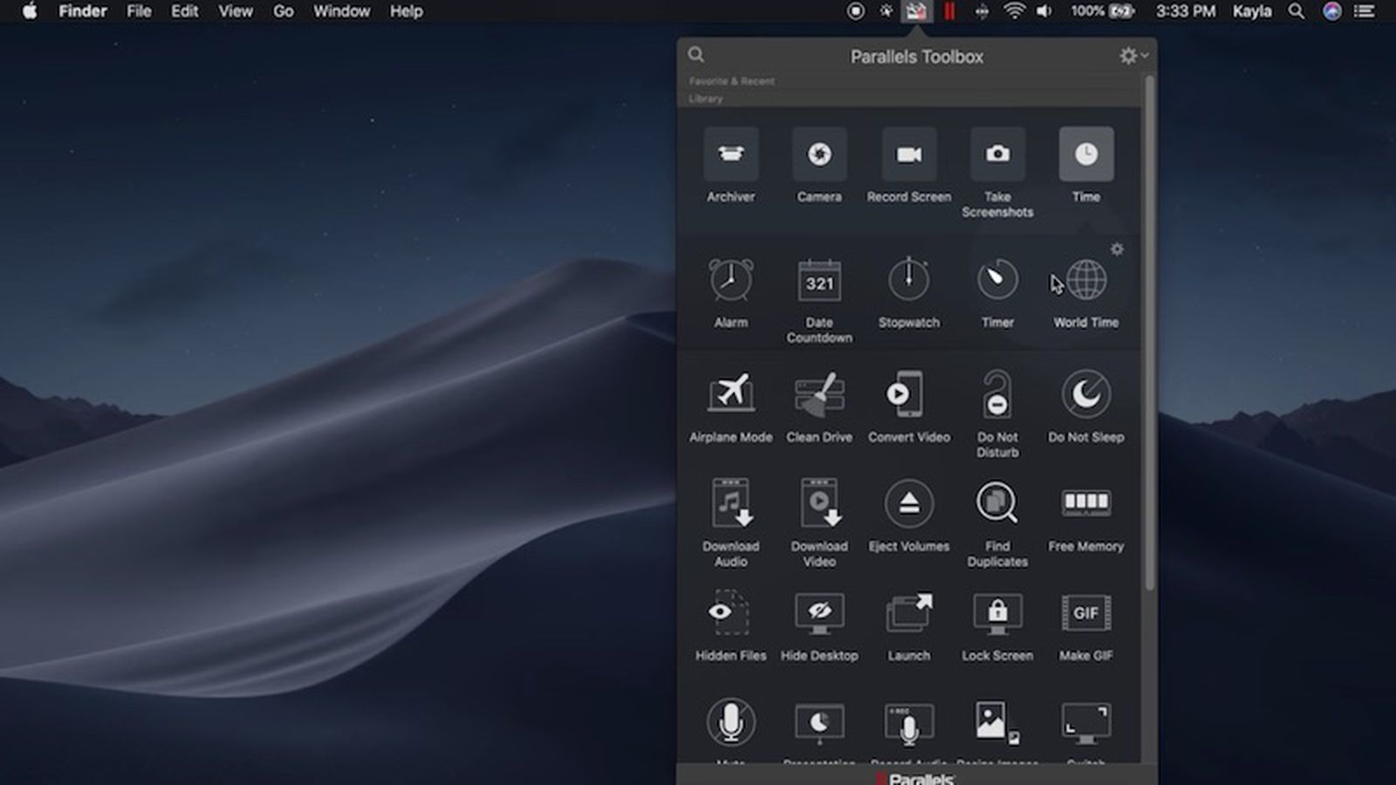Toggle Do Not Sleep mode
Image resolution: width=1396 pixels, height=785 pixels.
pyautogui.click(x=1085, y=396)
